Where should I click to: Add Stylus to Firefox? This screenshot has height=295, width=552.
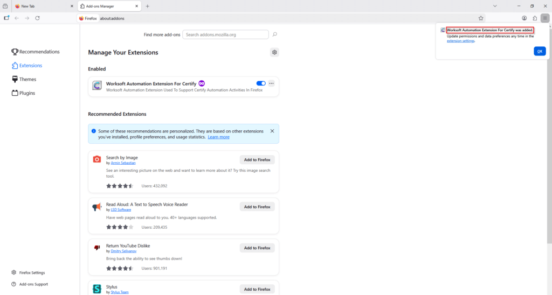pyautogui.click(x=257, y=289)
